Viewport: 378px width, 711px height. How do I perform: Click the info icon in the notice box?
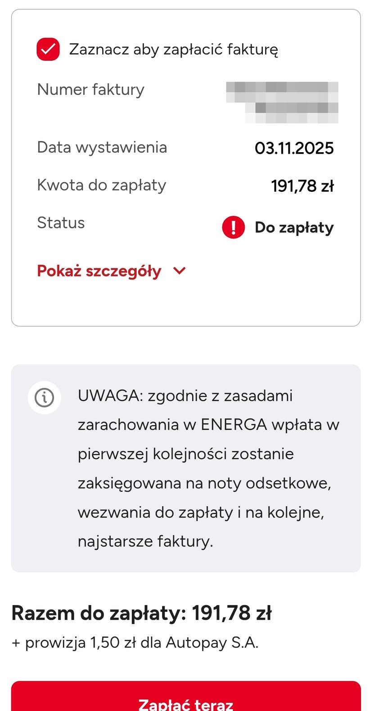pyautogui.click(x=44, y=398)
